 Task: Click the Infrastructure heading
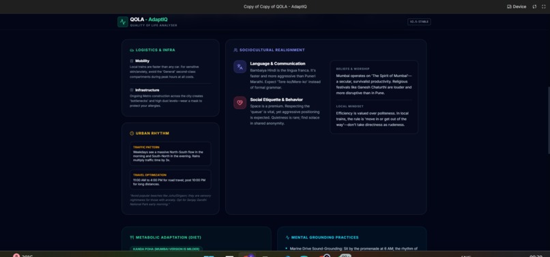tap(147, 90)
